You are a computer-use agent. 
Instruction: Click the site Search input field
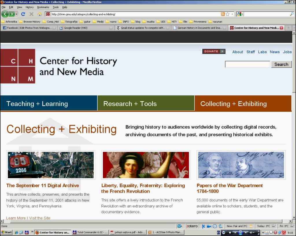(x=247, y=64)
